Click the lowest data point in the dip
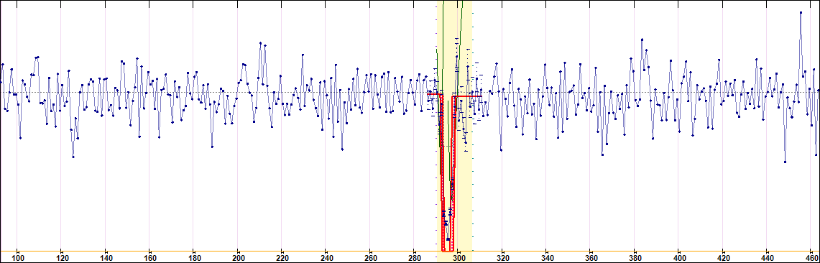Image resolution: width=820 pixels, height=263 pixels. point(448,239)
